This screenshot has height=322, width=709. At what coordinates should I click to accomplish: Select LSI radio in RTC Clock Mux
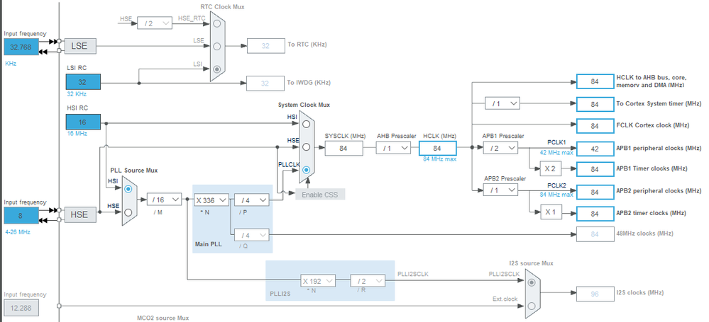point(217,69)
